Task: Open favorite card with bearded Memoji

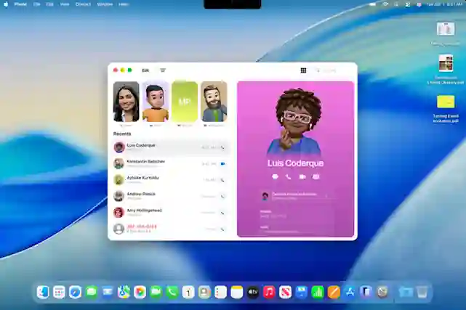Action: click(x=214, y=102)
